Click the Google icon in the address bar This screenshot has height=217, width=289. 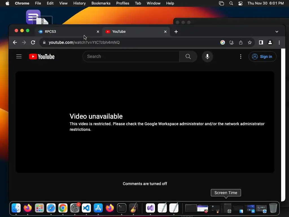223,42
